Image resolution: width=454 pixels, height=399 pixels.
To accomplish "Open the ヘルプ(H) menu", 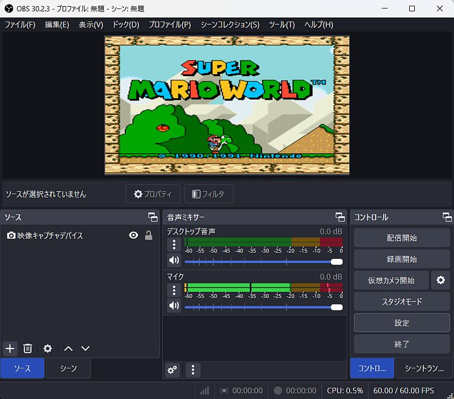I will (318, 24).
